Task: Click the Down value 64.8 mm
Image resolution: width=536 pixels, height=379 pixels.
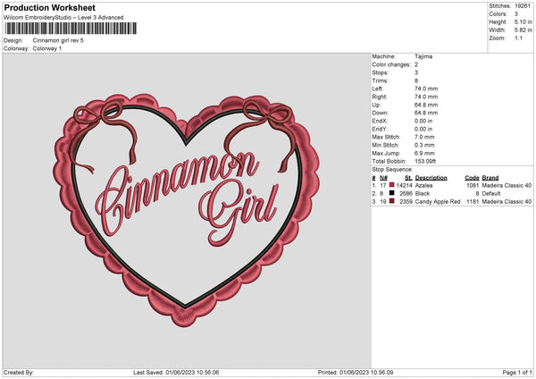Action: click(426, 113)
